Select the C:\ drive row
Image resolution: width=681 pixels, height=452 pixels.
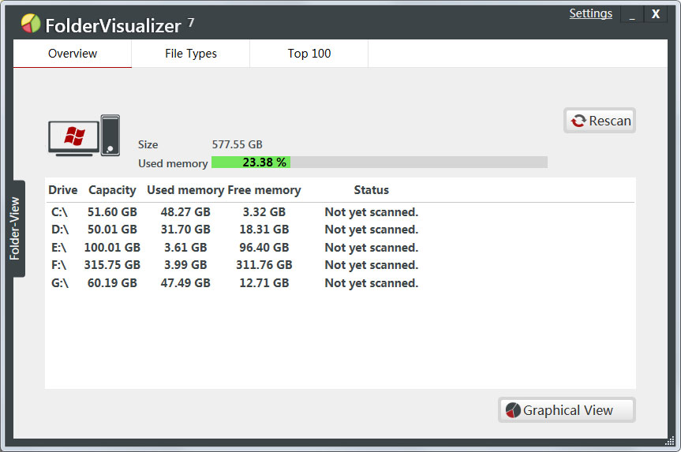click(340, 212)
